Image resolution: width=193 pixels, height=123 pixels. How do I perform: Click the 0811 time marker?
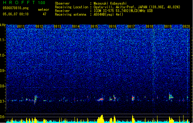click(x=21, y=26)
